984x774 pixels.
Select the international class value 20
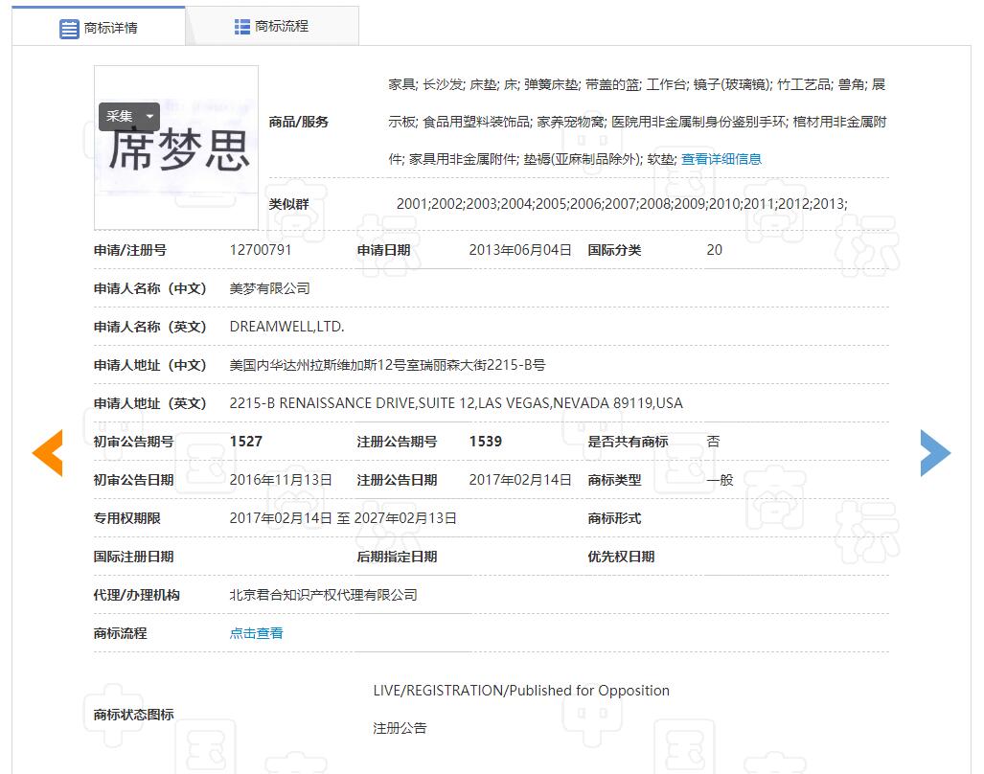tap(714, 250)
